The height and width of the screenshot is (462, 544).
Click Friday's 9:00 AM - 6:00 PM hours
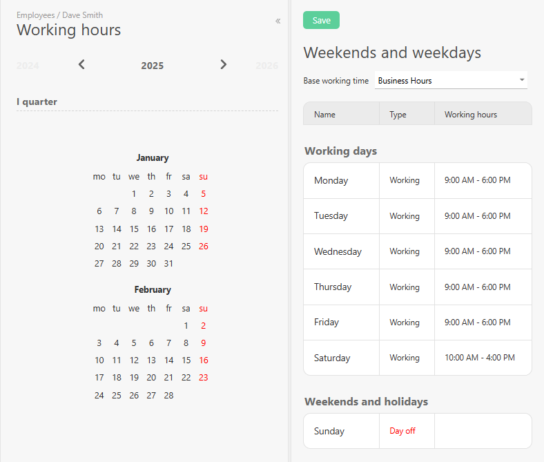(477, 323)
